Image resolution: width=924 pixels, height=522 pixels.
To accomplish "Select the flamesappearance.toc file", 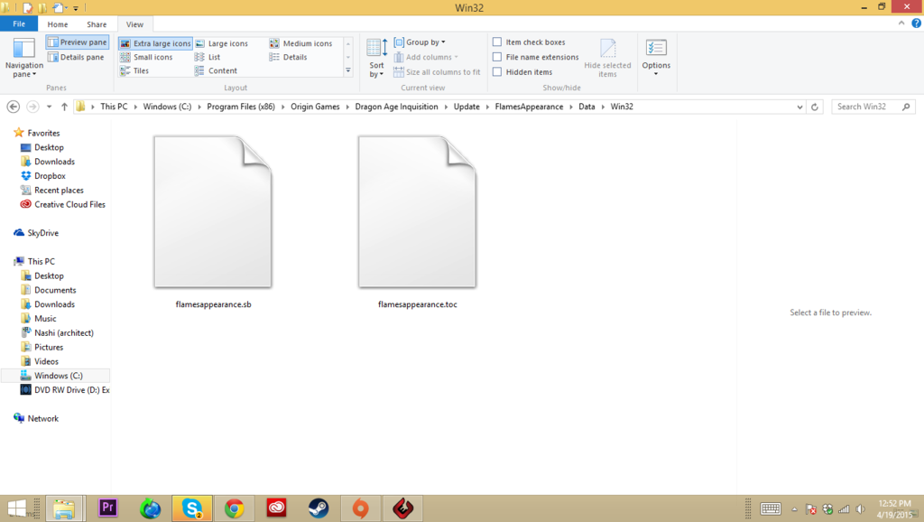I will [x=417, y=212].
